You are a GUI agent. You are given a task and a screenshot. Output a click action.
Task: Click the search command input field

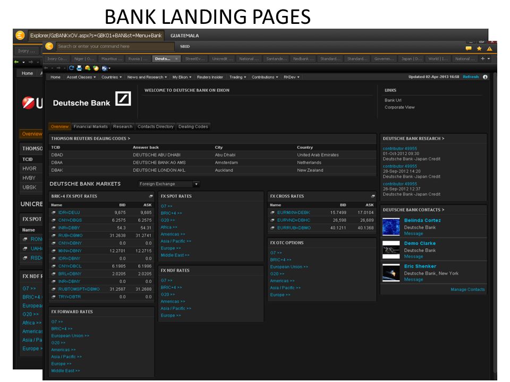coord(115,47)
